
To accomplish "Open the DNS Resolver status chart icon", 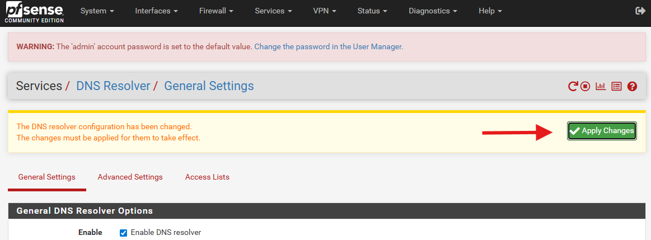I will (601, 86).
